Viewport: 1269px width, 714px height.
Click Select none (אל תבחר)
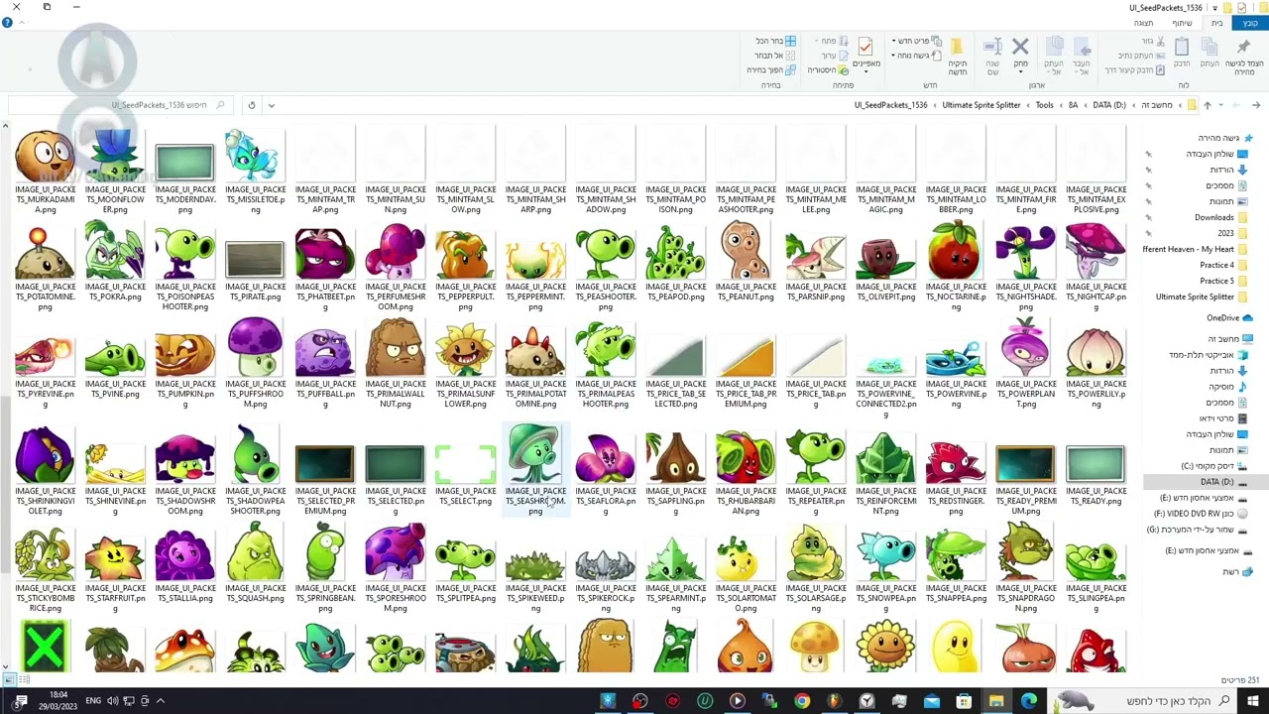[x=776, y=56]
